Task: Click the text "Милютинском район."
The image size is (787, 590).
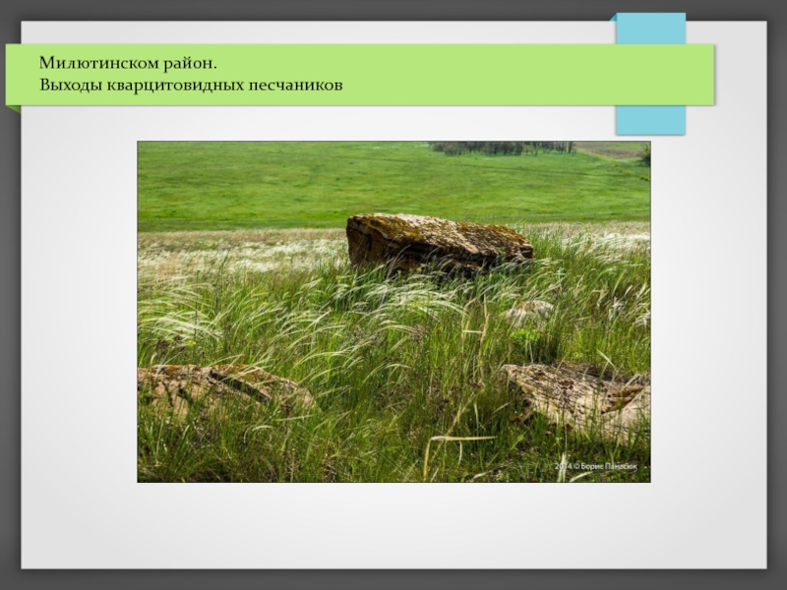Action: pyautogui.click(x=128, y=63)
